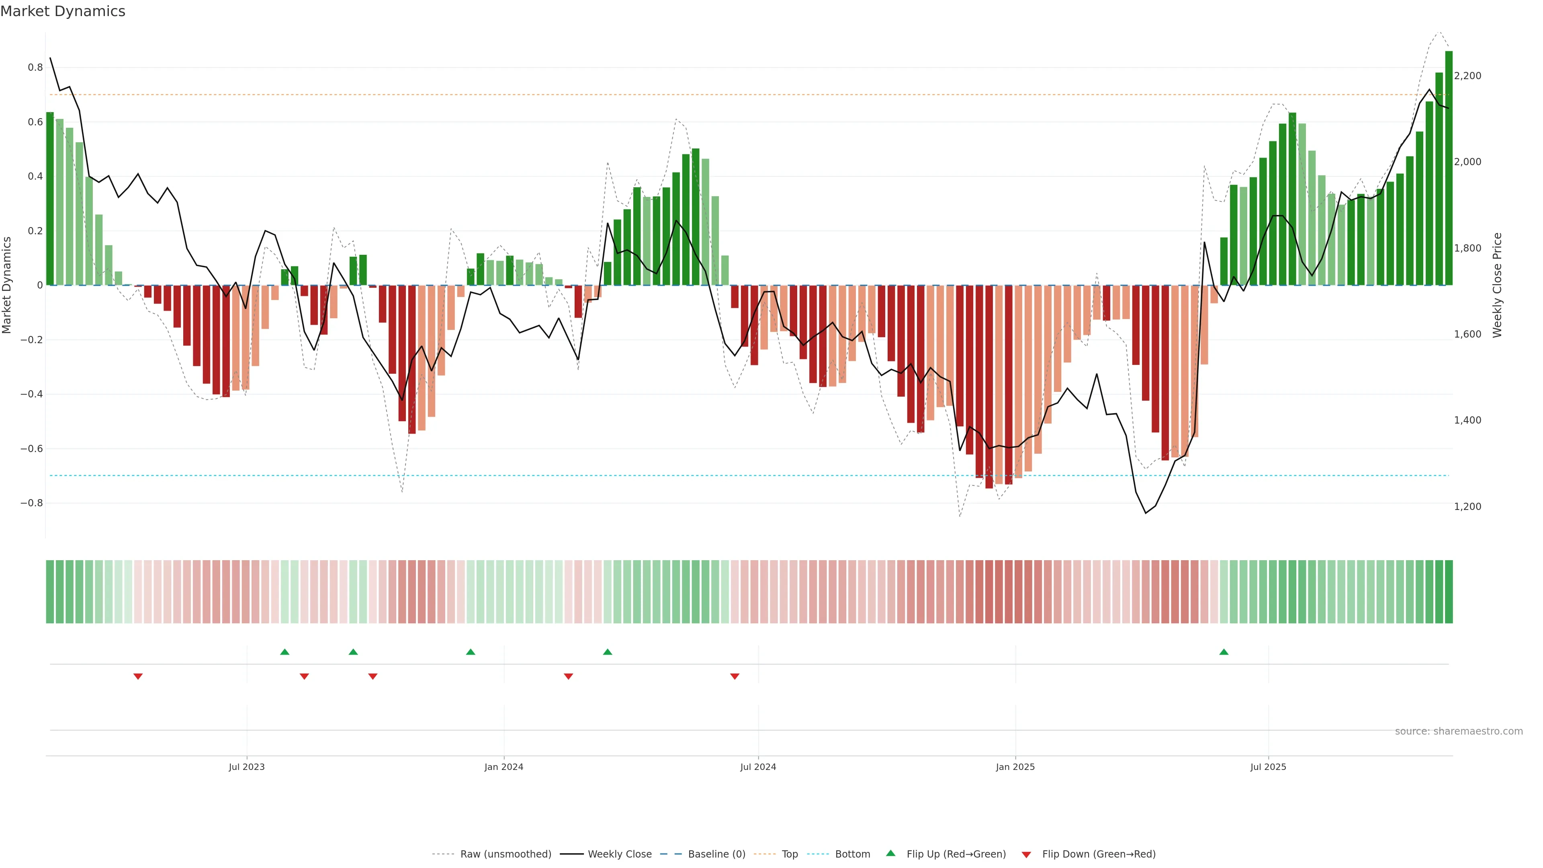Viewport: 1543px width, 868px height.
Task: Click the rightmost dark green heatmap strip cell
Action: click(x=1448, y=591)
